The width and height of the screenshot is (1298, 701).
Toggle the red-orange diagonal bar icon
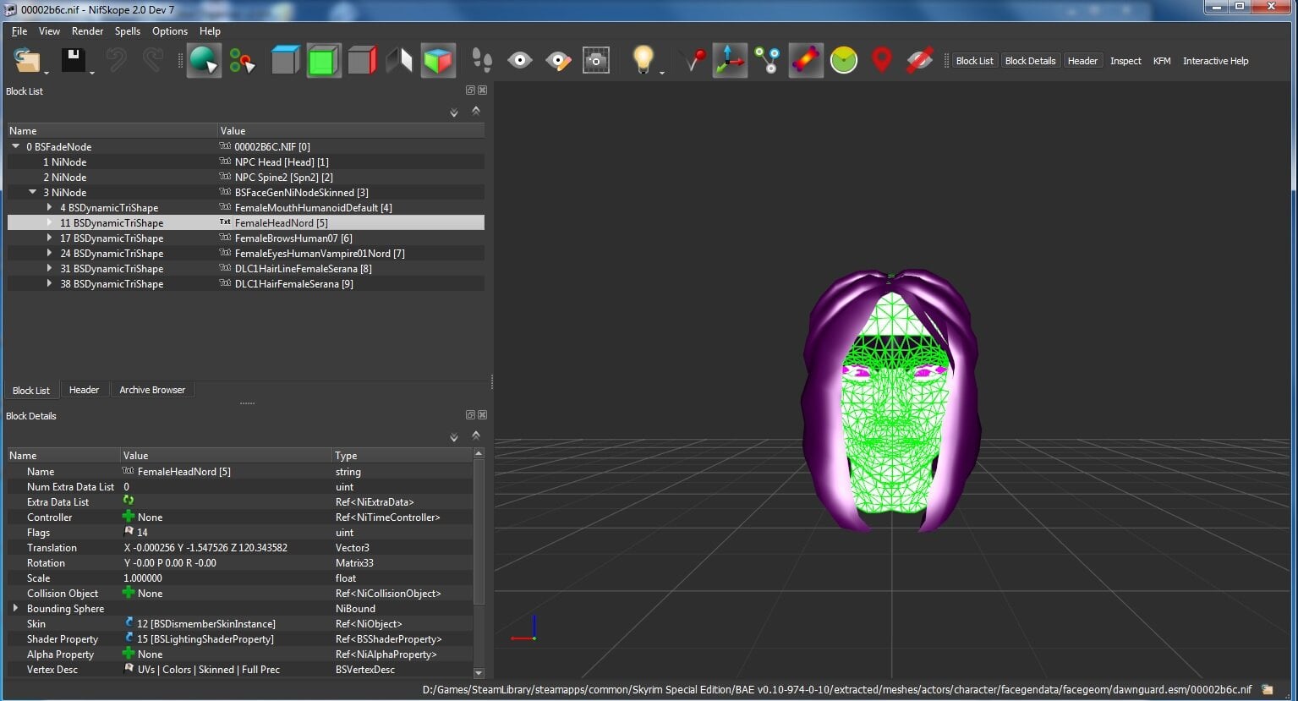(806, 61)
